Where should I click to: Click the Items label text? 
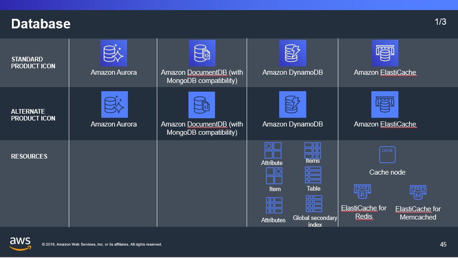[313, 161]
